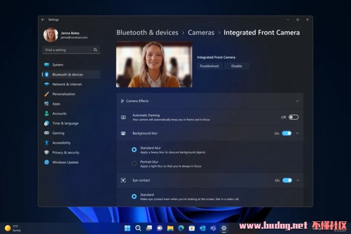Click the Windows Update refresh icon
The width and height of the screenshot is (351, 234).
click(x=47, y=162)
